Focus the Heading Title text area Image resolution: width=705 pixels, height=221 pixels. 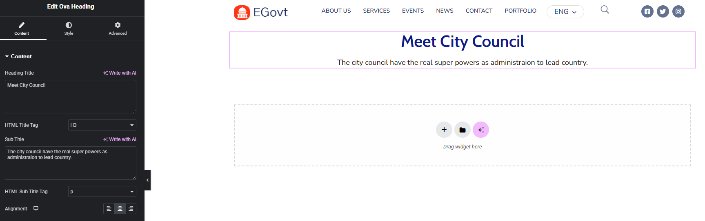tap(71, 97)
